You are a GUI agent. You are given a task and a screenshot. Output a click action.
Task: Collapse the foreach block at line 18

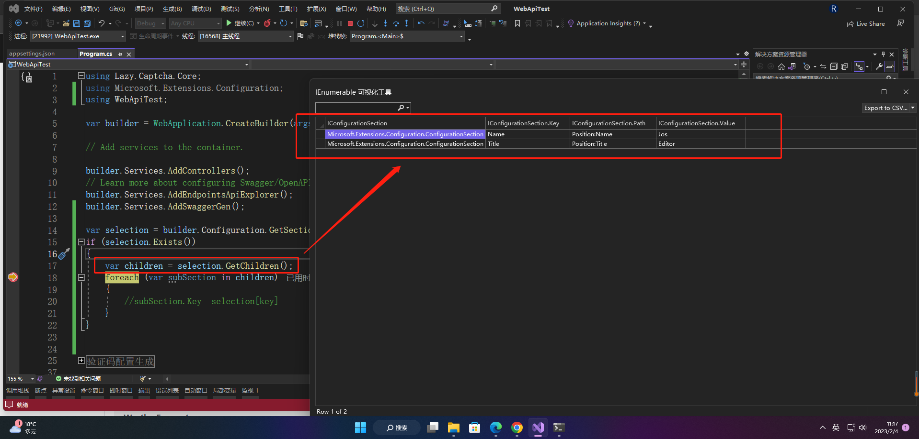(x=81, y=277)
